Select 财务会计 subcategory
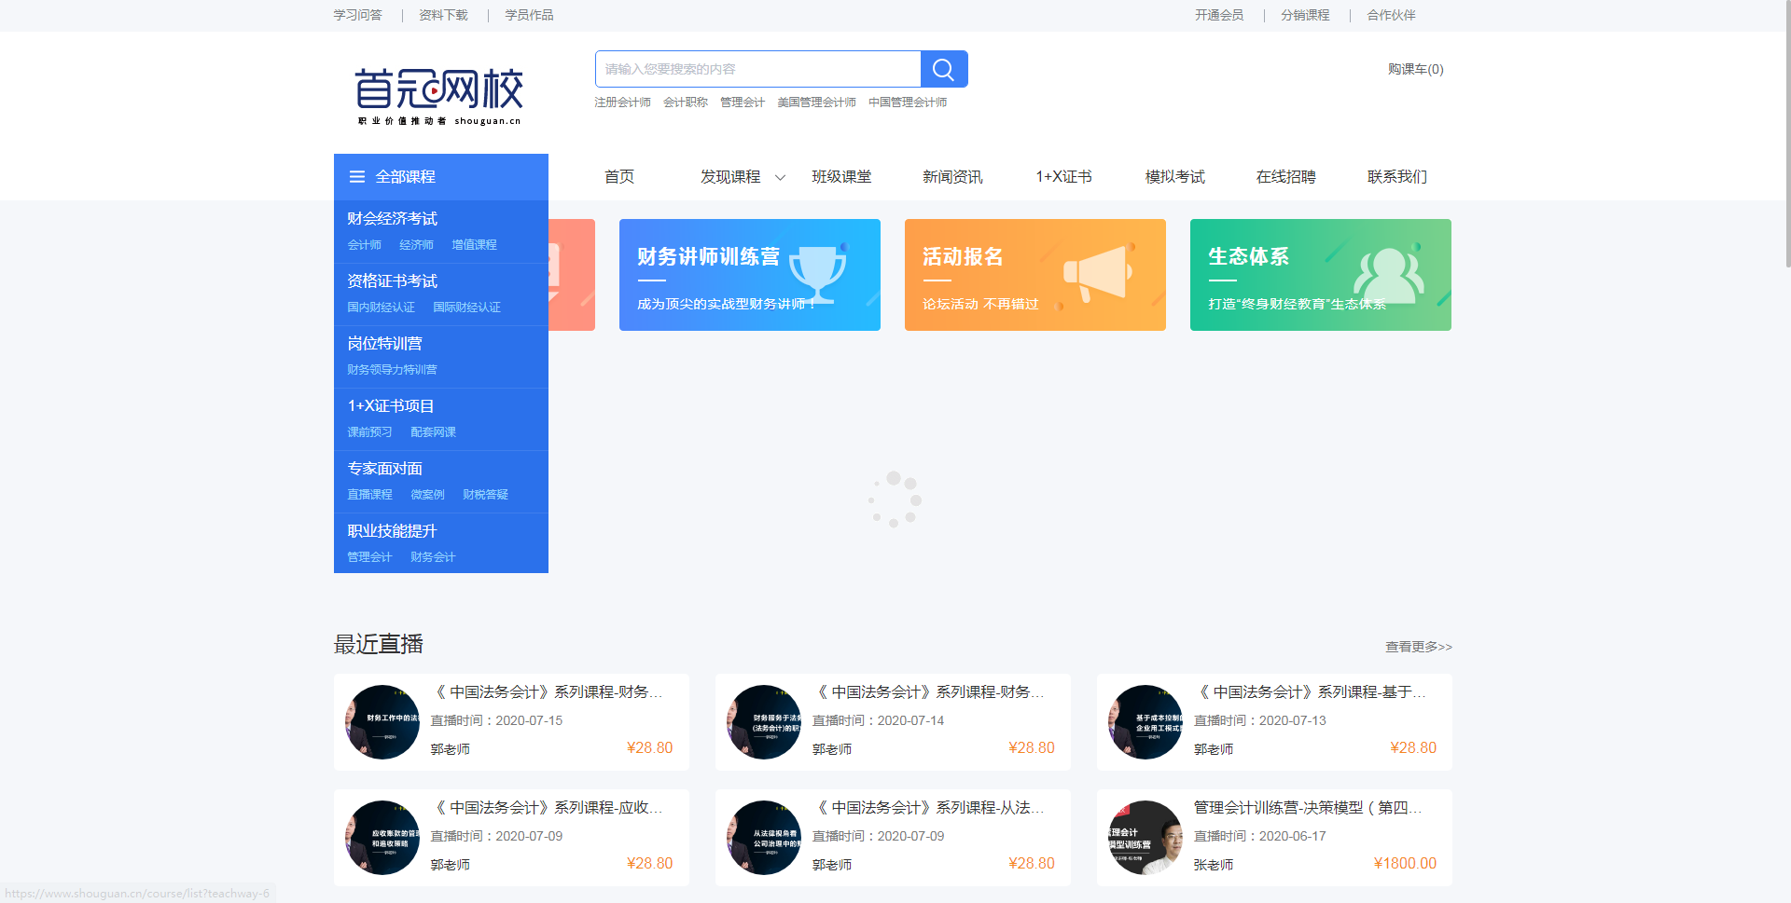Viewport: 1791px width, 903px height. (433, 557)
